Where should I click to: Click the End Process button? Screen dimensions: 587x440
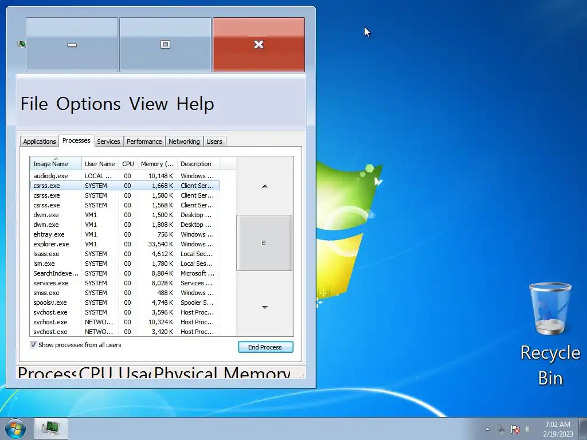pyautogui.click(x=265, y=347)
